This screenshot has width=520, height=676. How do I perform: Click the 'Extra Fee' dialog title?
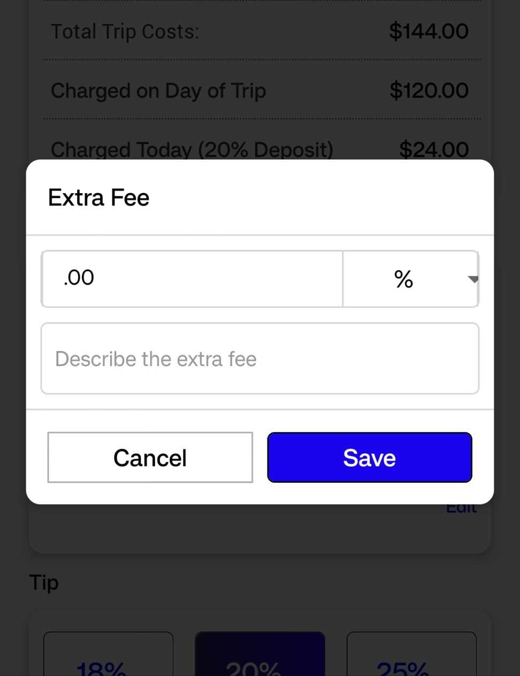click(99, 198)
